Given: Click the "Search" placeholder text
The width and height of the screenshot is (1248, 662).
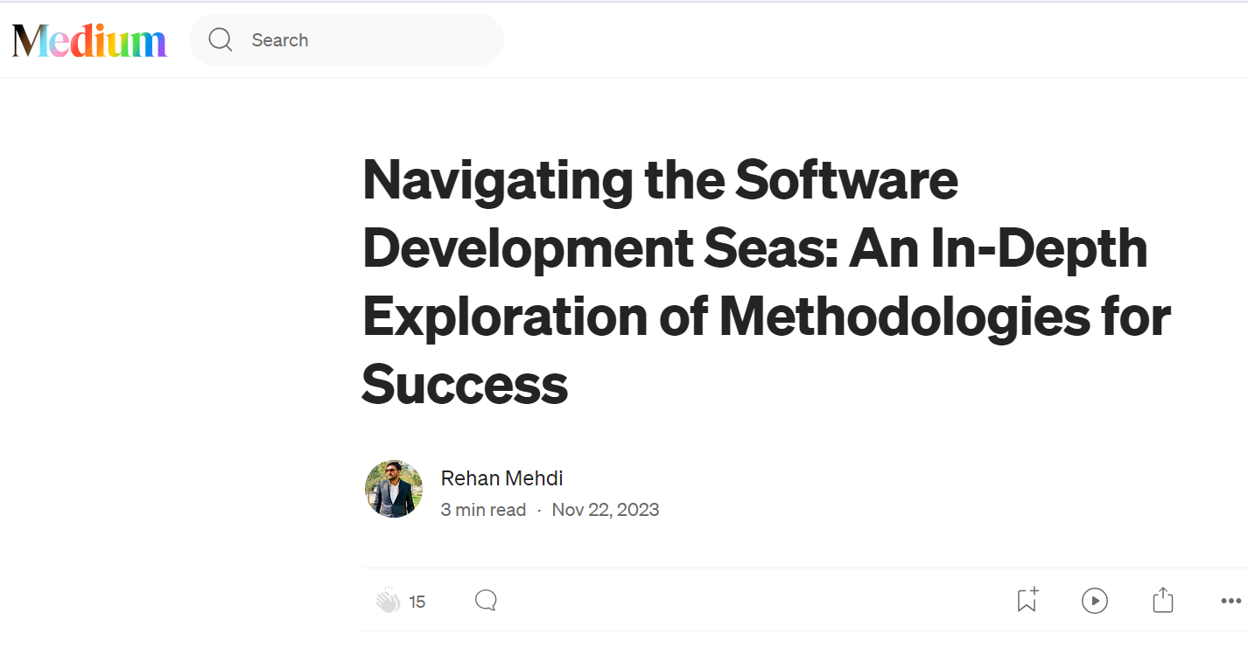Looking at the screenshot, I should click(280, 40).
